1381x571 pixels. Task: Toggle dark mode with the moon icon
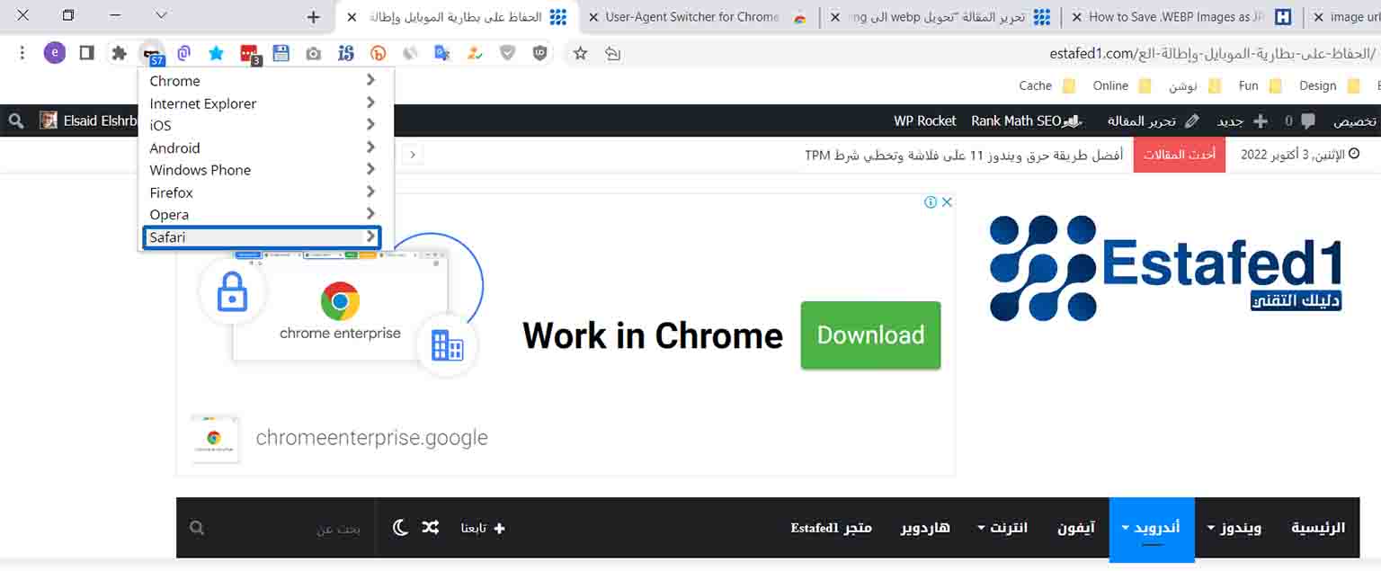point(398,527)
